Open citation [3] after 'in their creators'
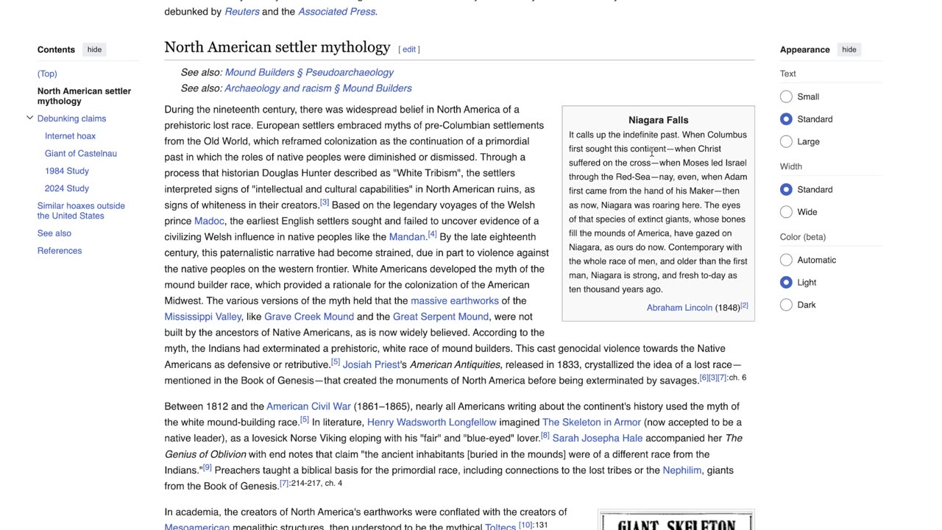This screenshot has height=530, width=942. (x=324, y=202)
